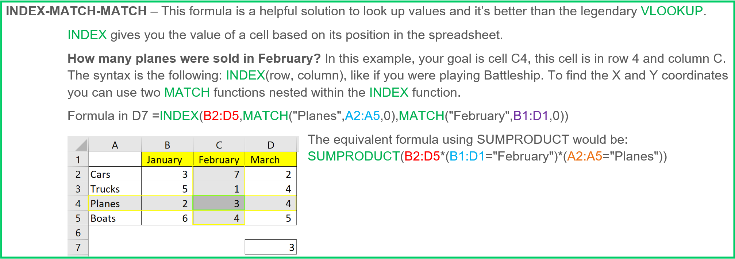Viewport: 735px width, 259px height.
Task: Select highlighted cell C4 with value 3
Action: 219,203
